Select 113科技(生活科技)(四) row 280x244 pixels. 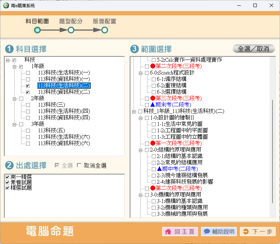pos(64,111)
